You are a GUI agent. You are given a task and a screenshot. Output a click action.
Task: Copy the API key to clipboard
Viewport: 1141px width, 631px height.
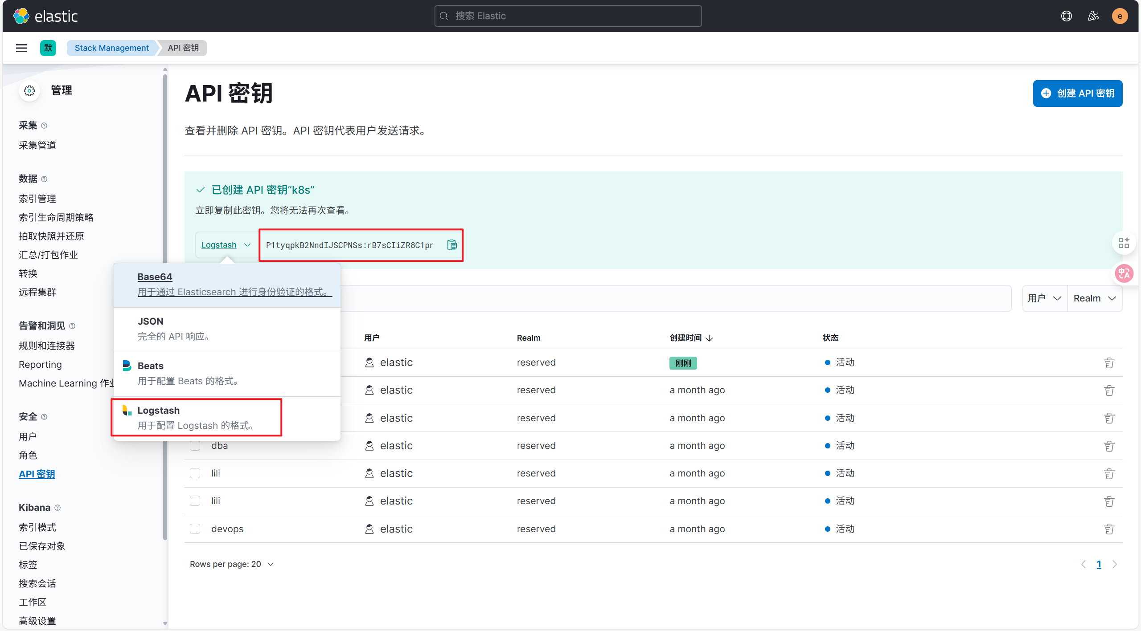tap(451, 245)
